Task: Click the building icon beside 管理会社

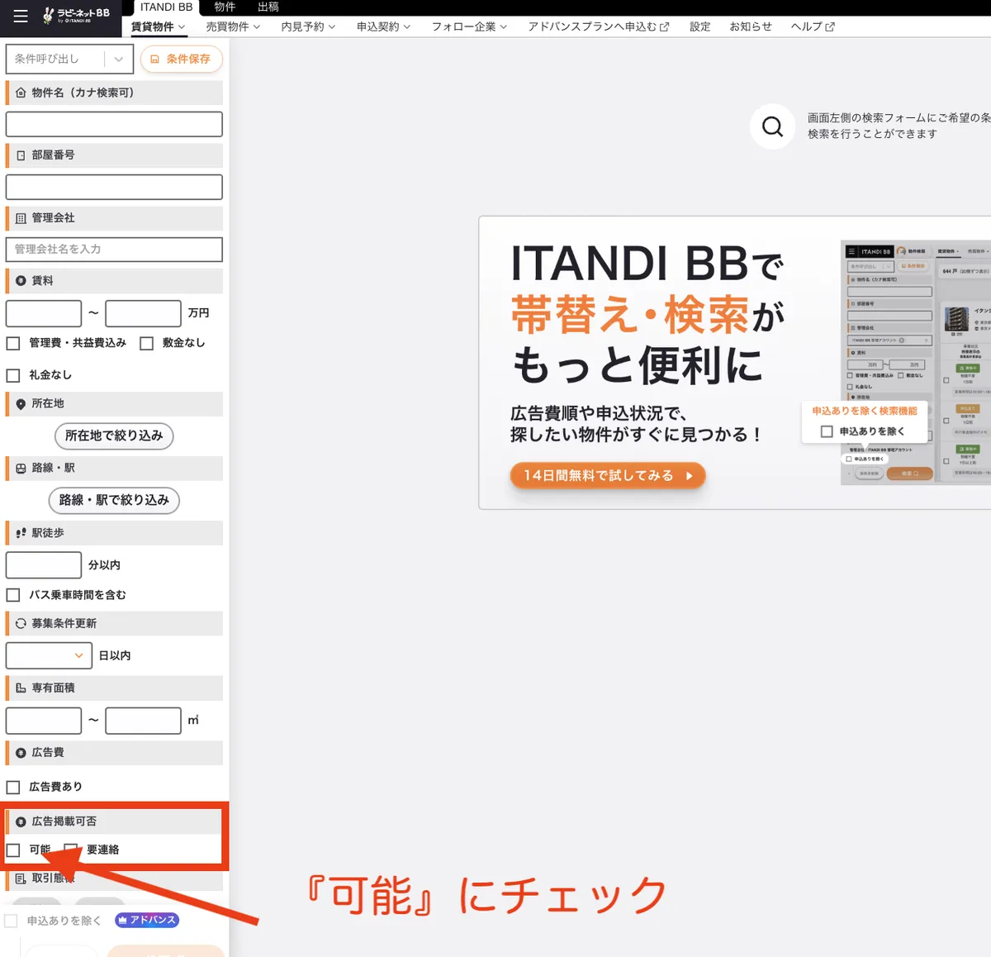Action: [x=21, y=218]
